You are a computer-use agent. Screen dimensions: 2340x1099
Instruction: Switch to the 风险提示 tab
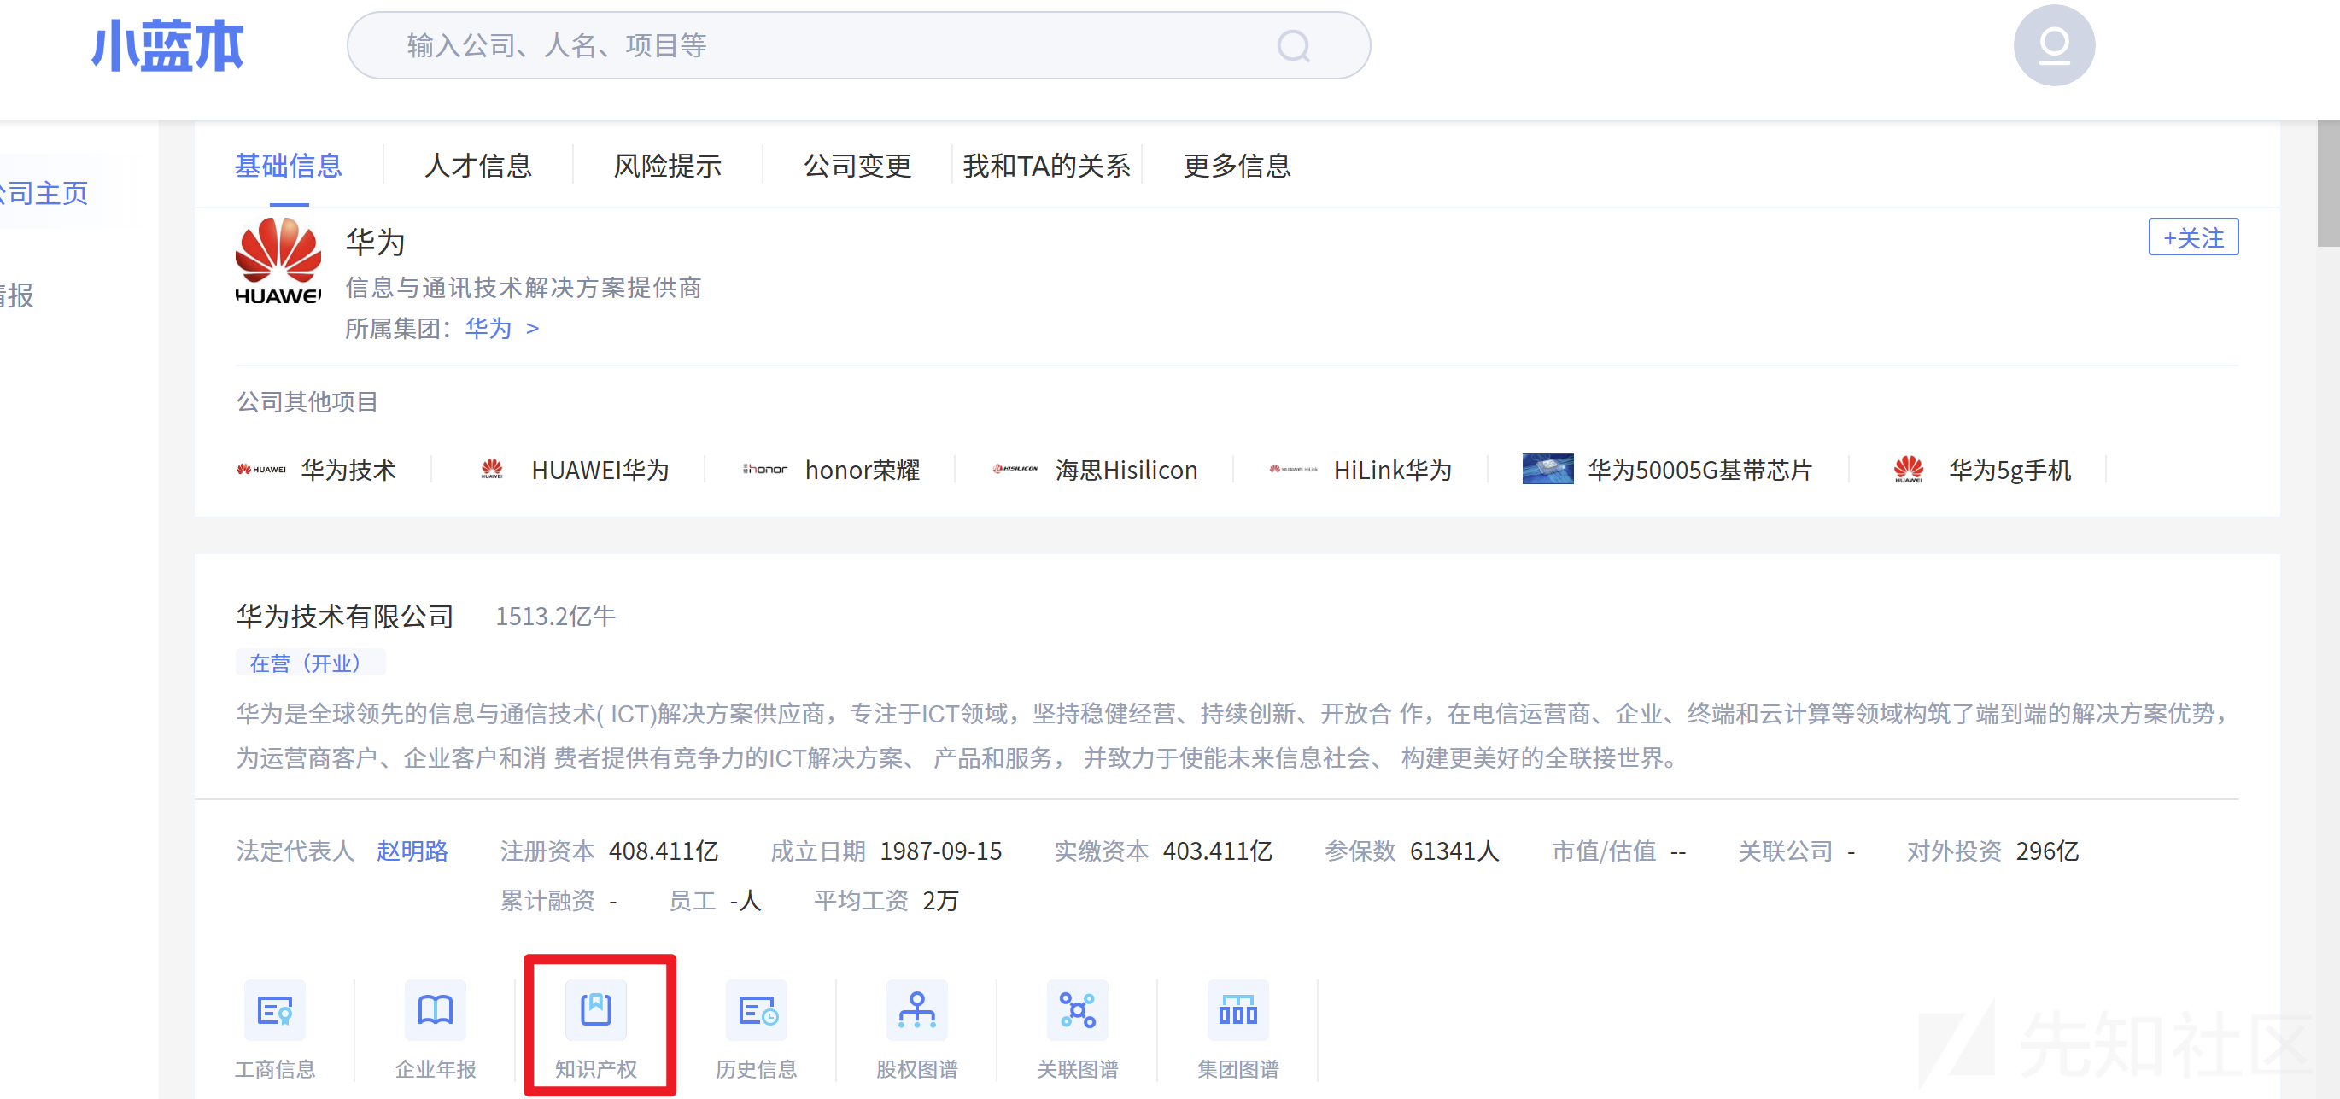(x=669, y=166)
